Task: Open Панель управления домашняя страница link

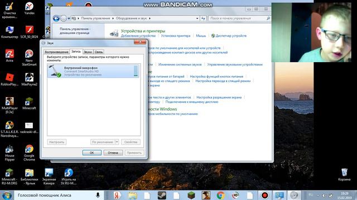Action: [75, 31]
